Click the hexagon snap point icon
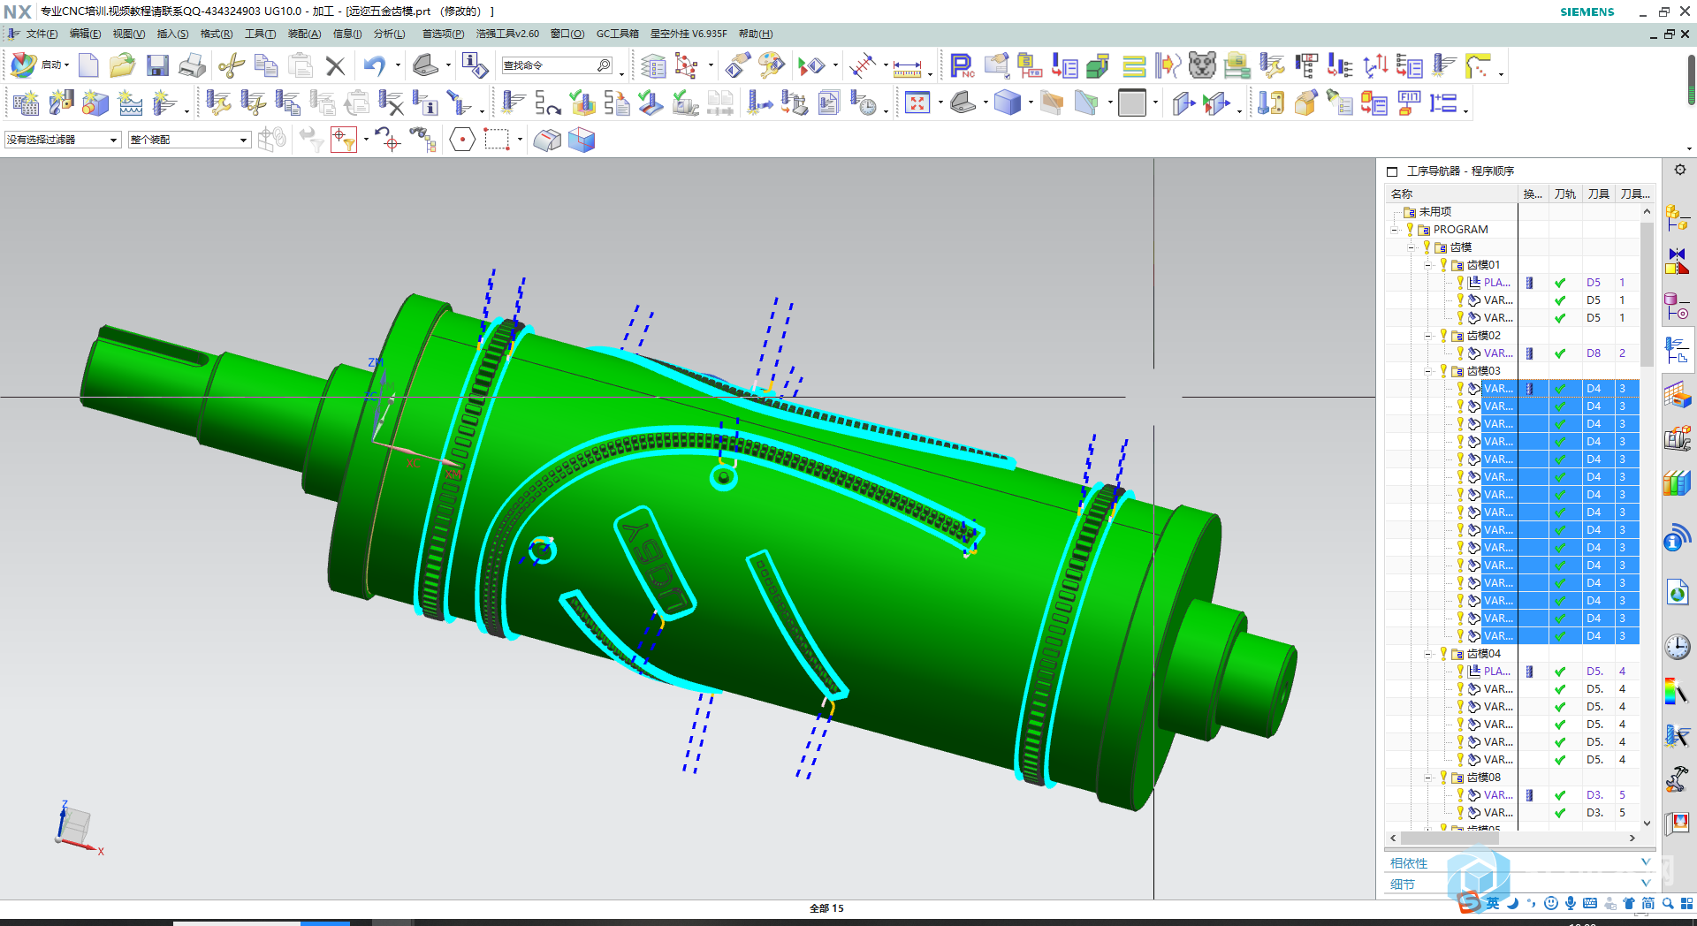This screenshot has height=926, width=1697. [462, 140]
